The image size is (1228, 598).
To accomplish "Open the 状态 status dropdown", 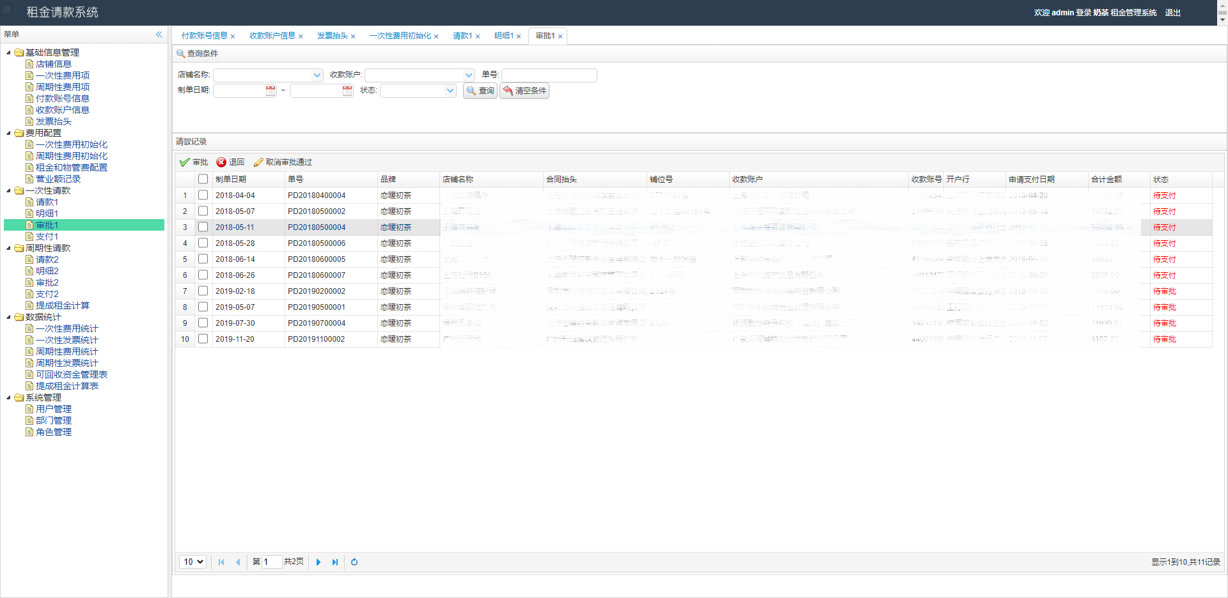I will click(450, 91).
